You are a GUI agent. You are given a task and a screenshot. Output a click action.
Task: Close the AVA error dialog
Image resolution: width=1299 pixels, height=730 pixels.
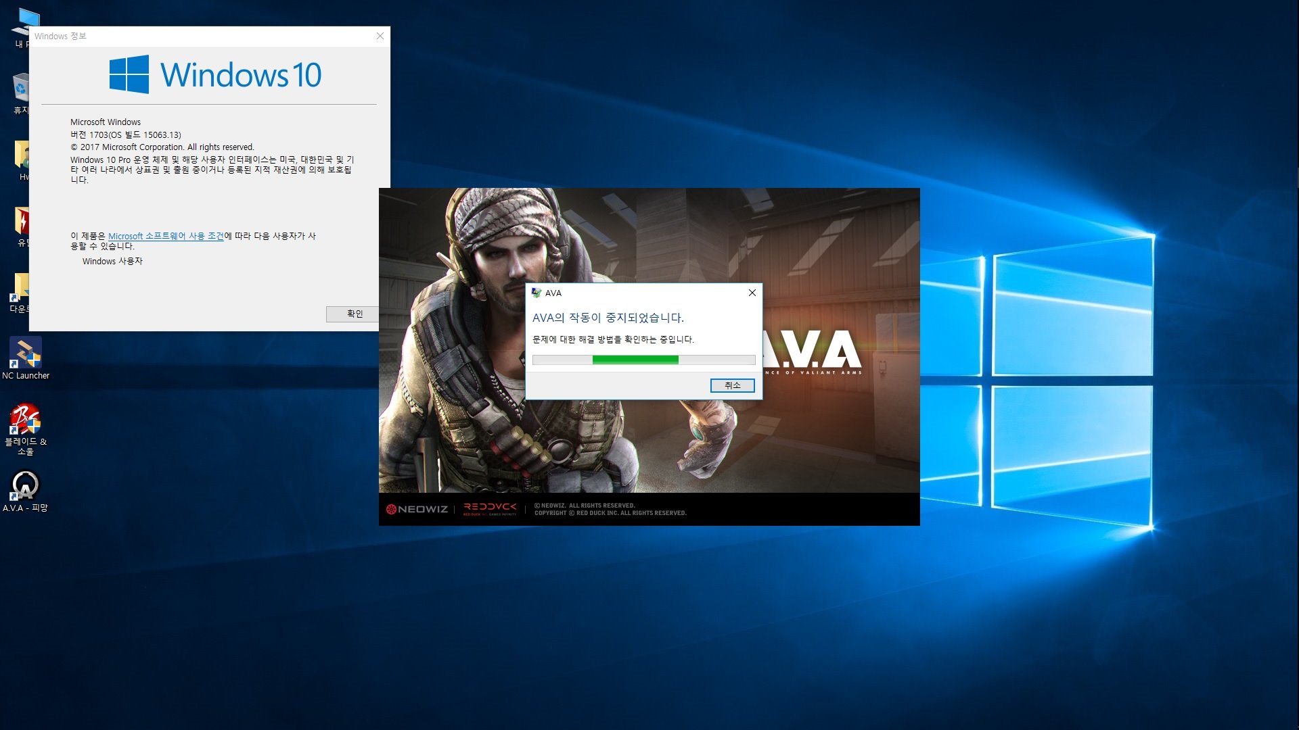click(752, 293)
